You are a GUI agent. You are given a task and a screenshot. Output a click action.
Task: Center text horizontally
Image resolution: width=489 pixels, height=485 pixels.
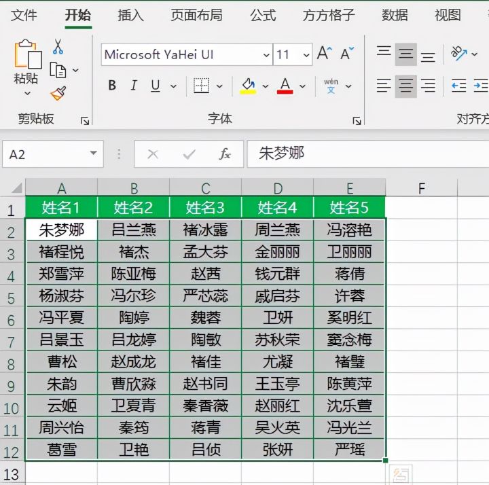pyautogui.click(x=405, y=86)
